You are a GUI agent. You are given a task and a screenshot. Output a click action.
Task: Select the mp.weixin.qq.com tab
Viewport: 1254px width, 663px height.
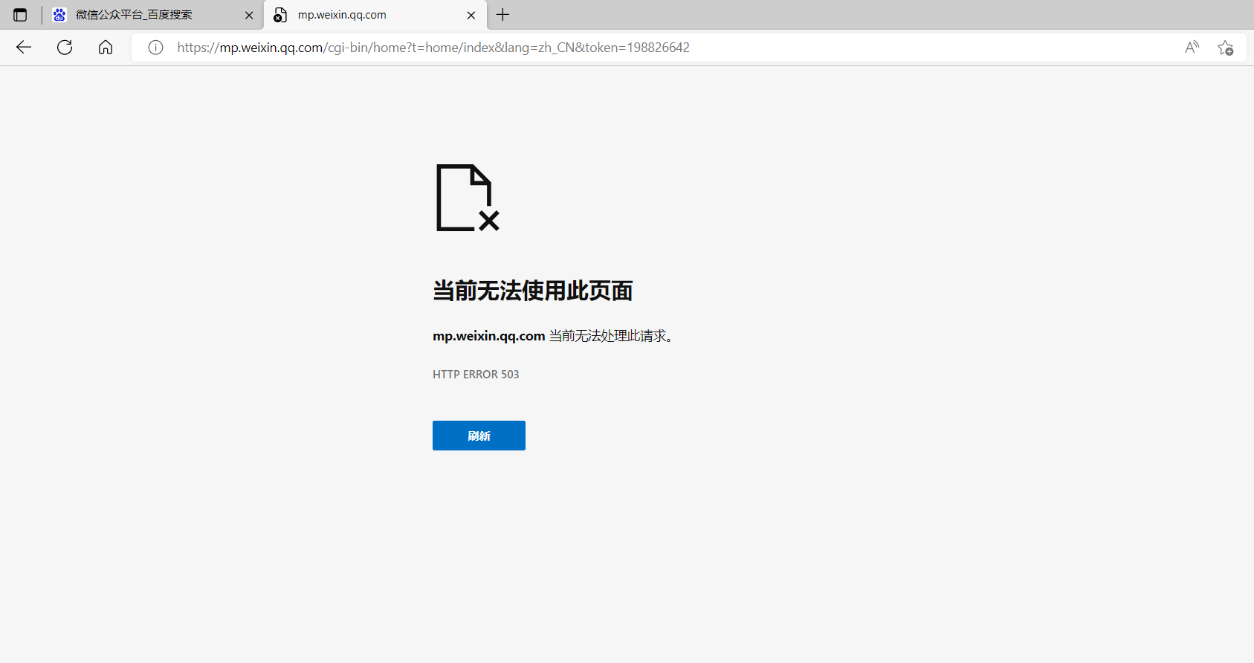pos(375,15)
